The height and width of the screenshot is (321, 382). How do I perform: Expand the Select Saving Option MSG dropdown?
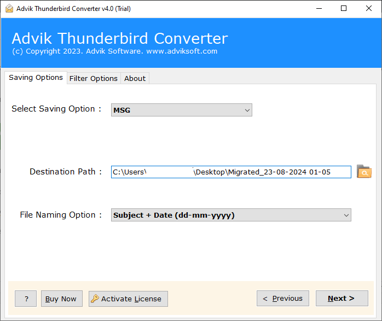tap(182, 110)
